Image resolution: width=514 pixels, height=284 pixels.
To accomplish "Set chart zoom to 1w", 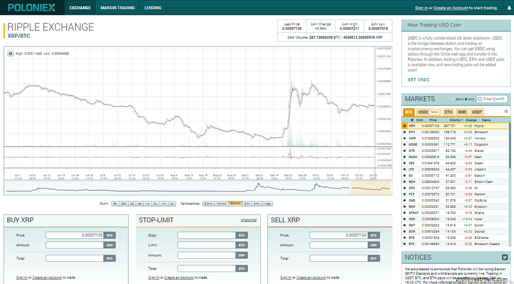I will pyautogui.click(x=148, y=204).
